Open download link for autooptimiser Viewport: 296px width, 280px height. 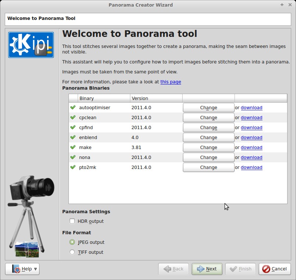click(251, 108)
